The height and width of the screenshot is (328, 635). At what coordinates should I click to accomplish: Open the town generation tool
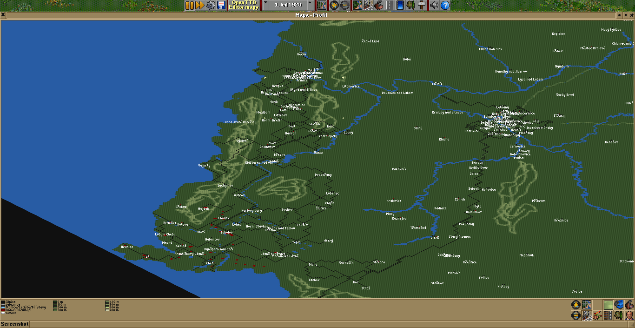(x=368, y=5)
